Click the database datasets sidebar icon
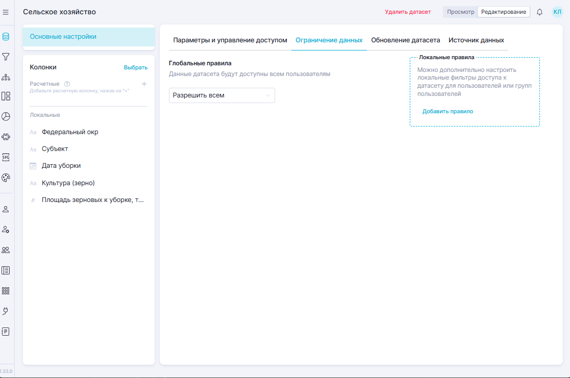570x378 pixels. pyautogui.click(x=6, y=37)
